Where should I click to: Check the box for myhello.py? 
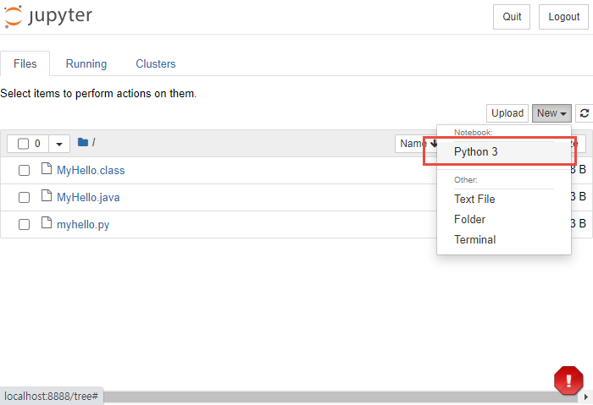25,225
